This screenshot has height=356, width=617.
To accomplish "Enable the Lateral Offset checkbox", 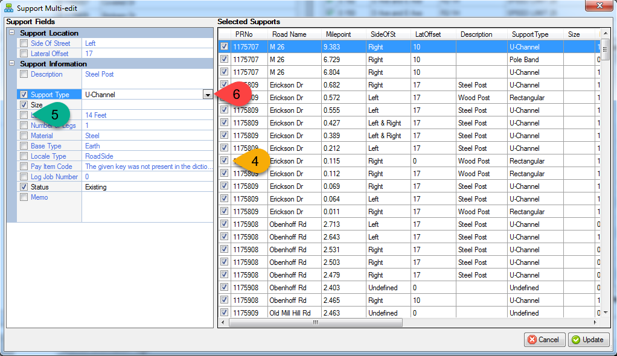I will pos(24,54).
